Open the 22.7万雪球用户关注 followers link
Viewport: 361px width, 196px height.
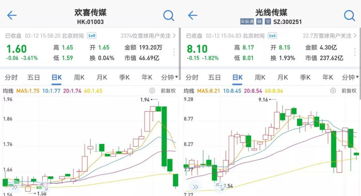click(330, 36)
